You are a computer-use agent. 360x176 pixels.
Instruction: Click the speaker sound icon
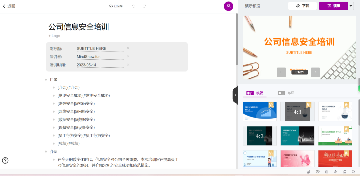pyautogui.click(x=335, y=172)
